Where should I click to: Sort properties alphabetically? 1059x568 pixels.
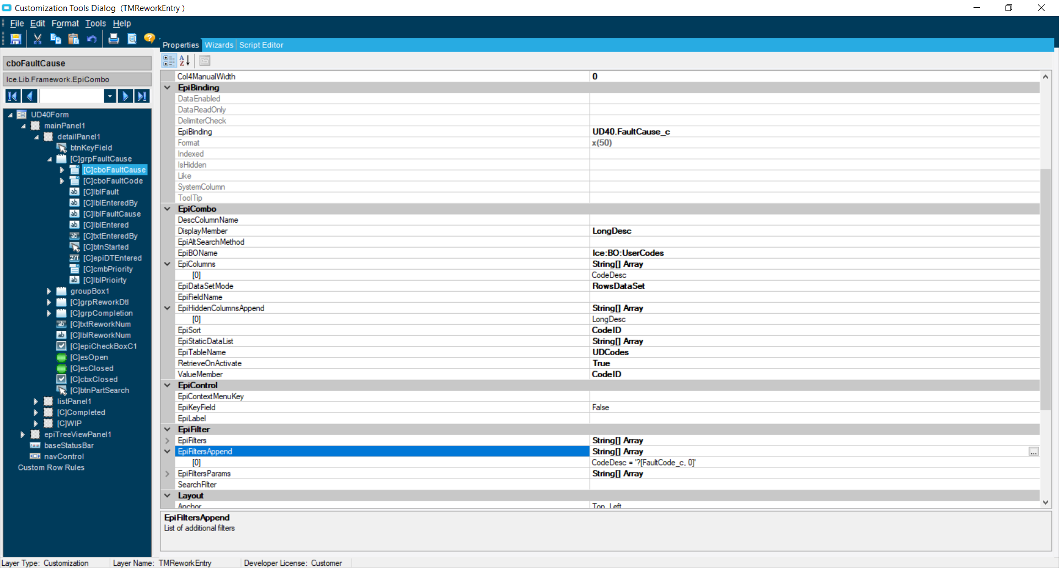coord(185,61)
